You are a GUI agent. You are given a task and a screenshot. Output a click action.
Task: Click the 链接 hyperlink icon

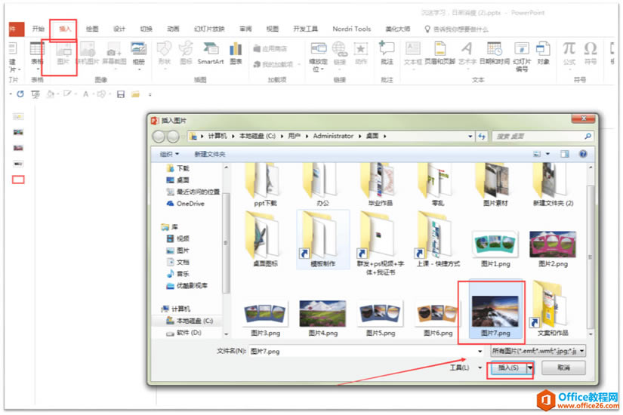coord(339,54)
